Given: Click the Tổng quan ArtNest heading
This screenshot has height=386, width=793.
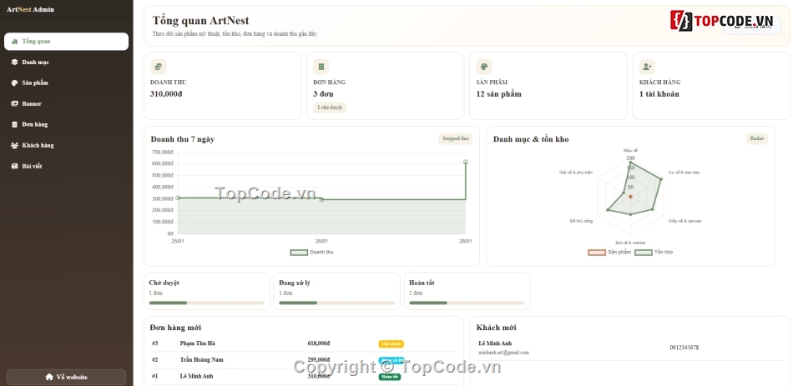Looking at the screenshot, I should coord(201,21).
